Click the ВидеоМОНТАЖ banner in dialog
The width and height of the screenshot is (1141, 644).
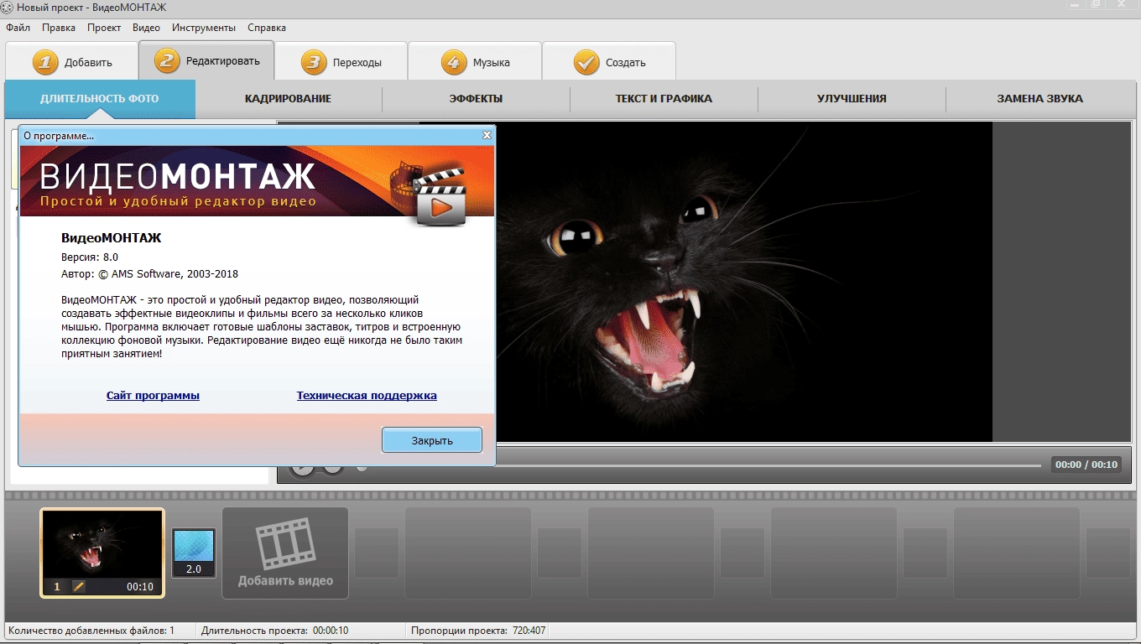257,181
